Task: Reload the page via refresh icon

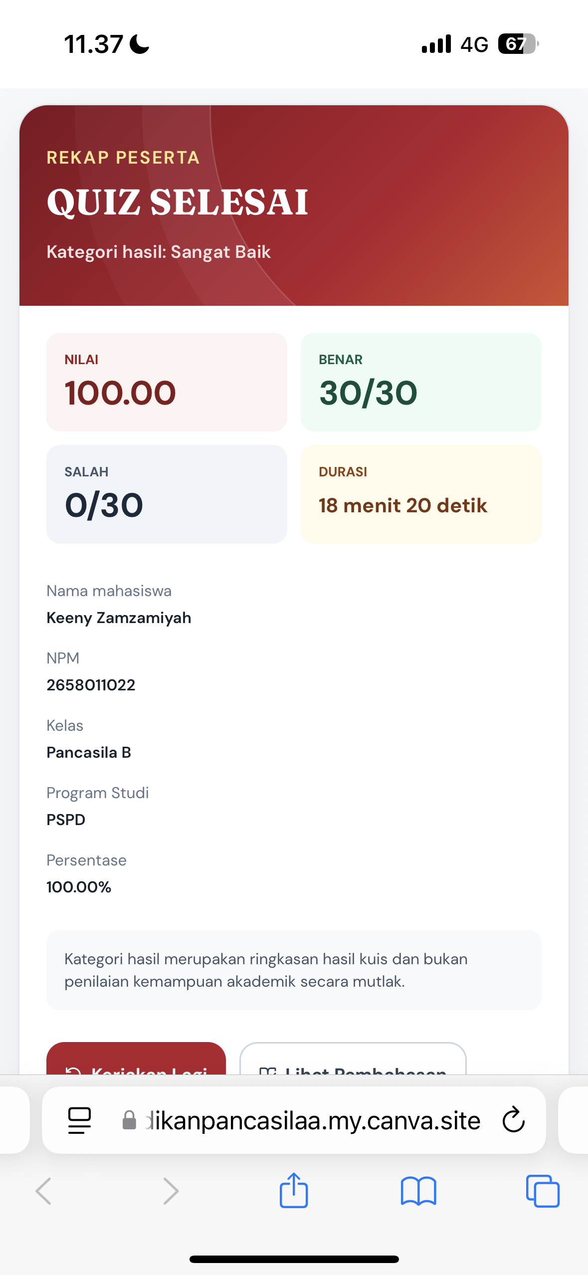Action: pyautogui.click(x=513, y=1120)
